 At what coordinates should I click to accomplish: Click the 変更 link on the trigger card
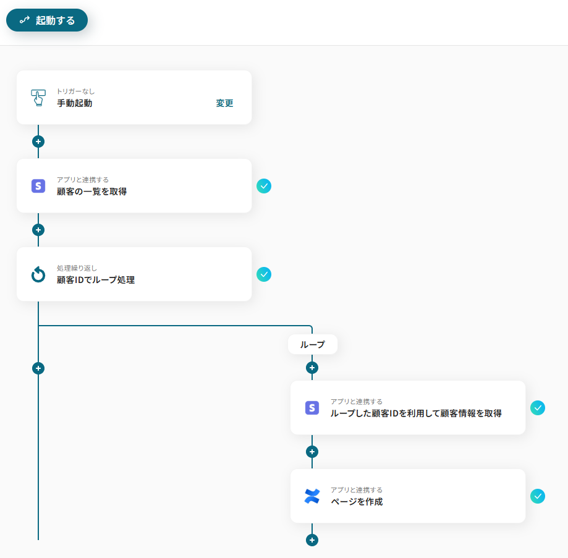point(224,103)
